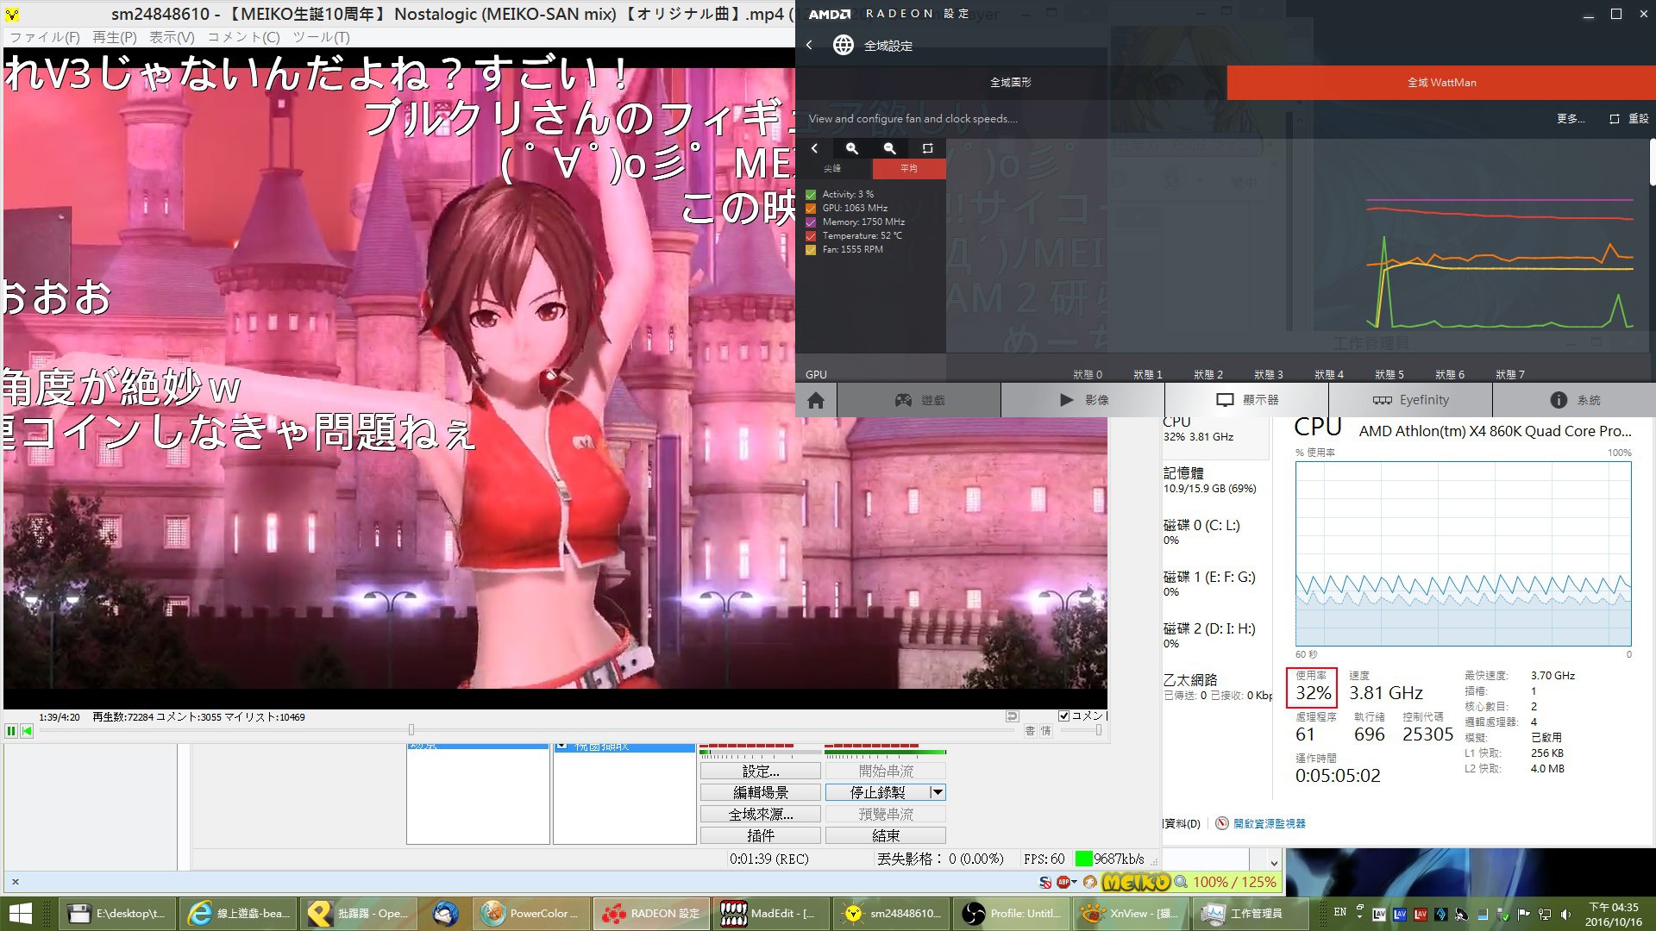Image resolution: width=1656 pixels, height=931 pixels.
Task: Go back using Radeon global settings arrow
Action: click(809, 46)
